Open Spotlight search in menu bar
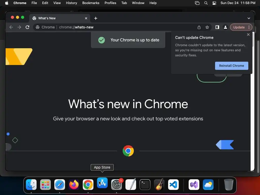Viewport: 260px width, 195px height. 206,3
